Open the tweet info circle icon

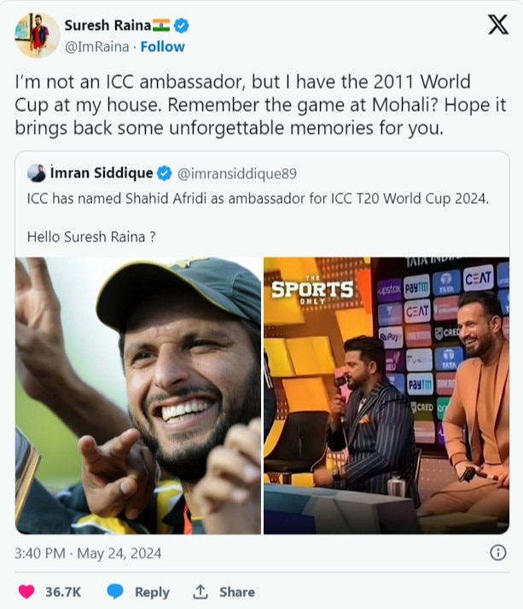(x=498, y=553)
